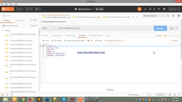Click the Code link

(165, 35)
